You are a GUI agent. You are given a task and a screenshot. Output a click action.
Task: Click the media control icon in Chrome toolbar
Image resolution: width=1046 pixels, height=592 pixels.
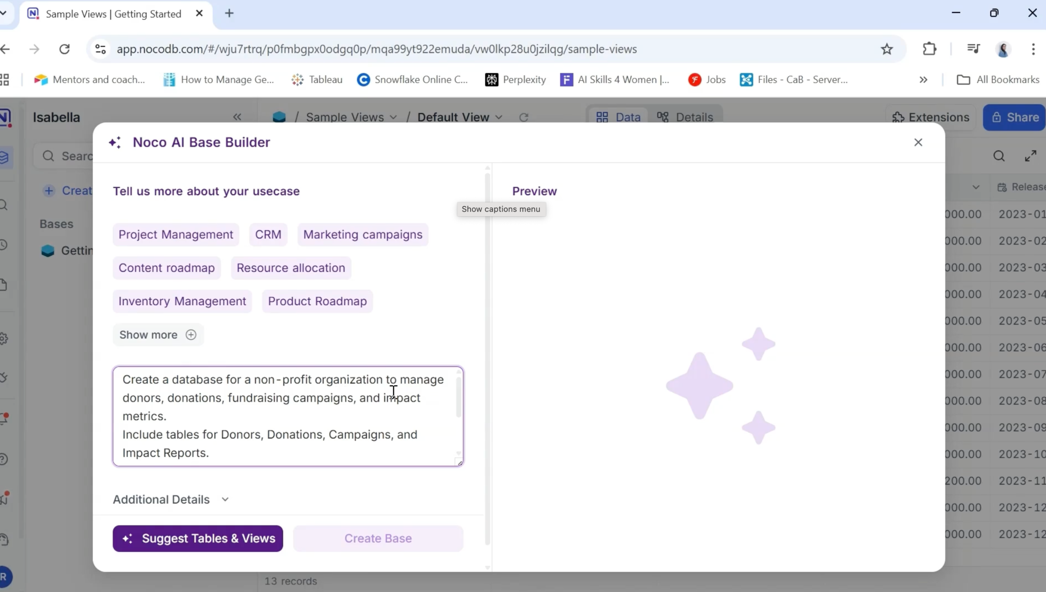coord(973,49)
